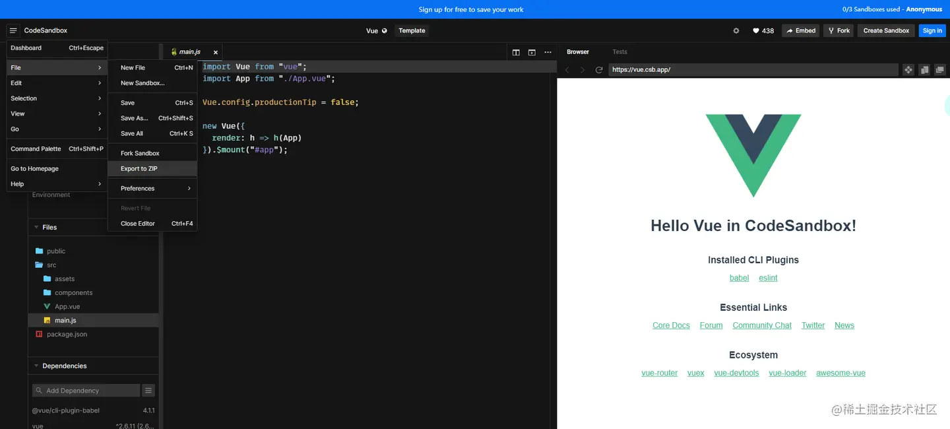Click the Fork button in header
This screenshot has width=950, height=429.
click(839, 30)
